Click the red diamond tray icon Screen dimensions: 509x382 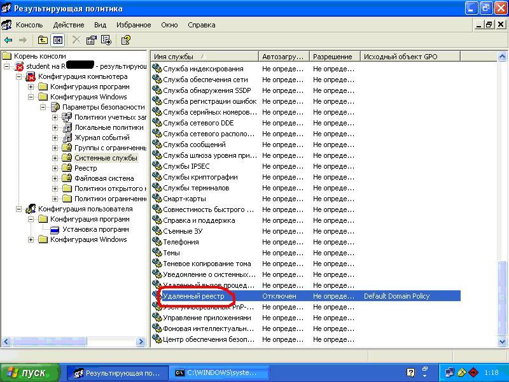tap(473, 372)
